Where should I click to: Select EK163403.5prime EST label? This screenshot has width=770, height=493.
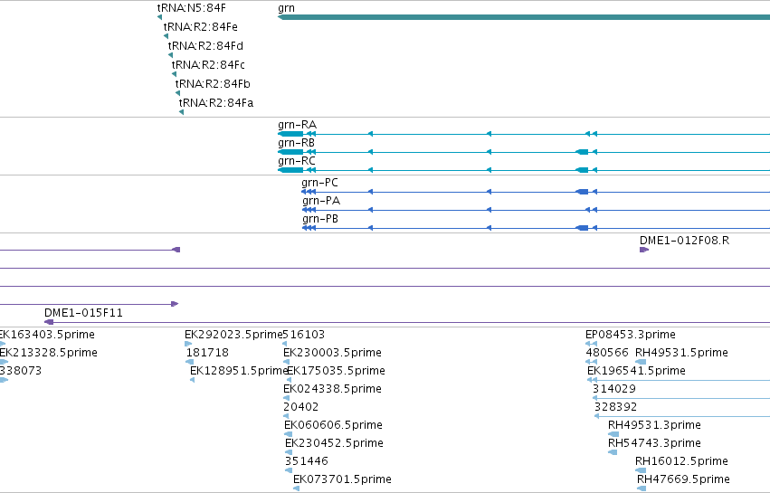click(47, 335)
